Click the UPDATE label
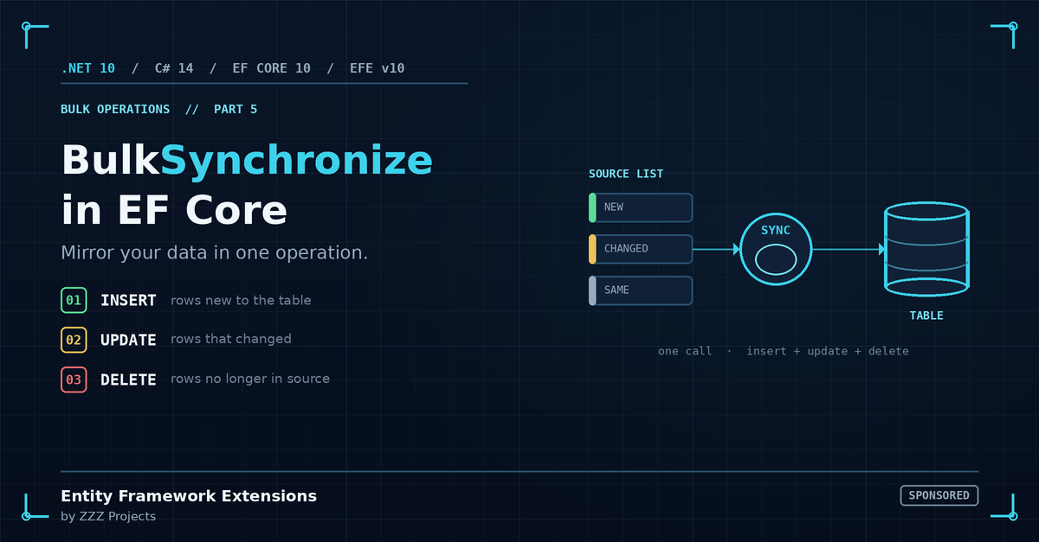Image resolution: width=1039 pixels, height=542 pixels. [x=128, y=341]
